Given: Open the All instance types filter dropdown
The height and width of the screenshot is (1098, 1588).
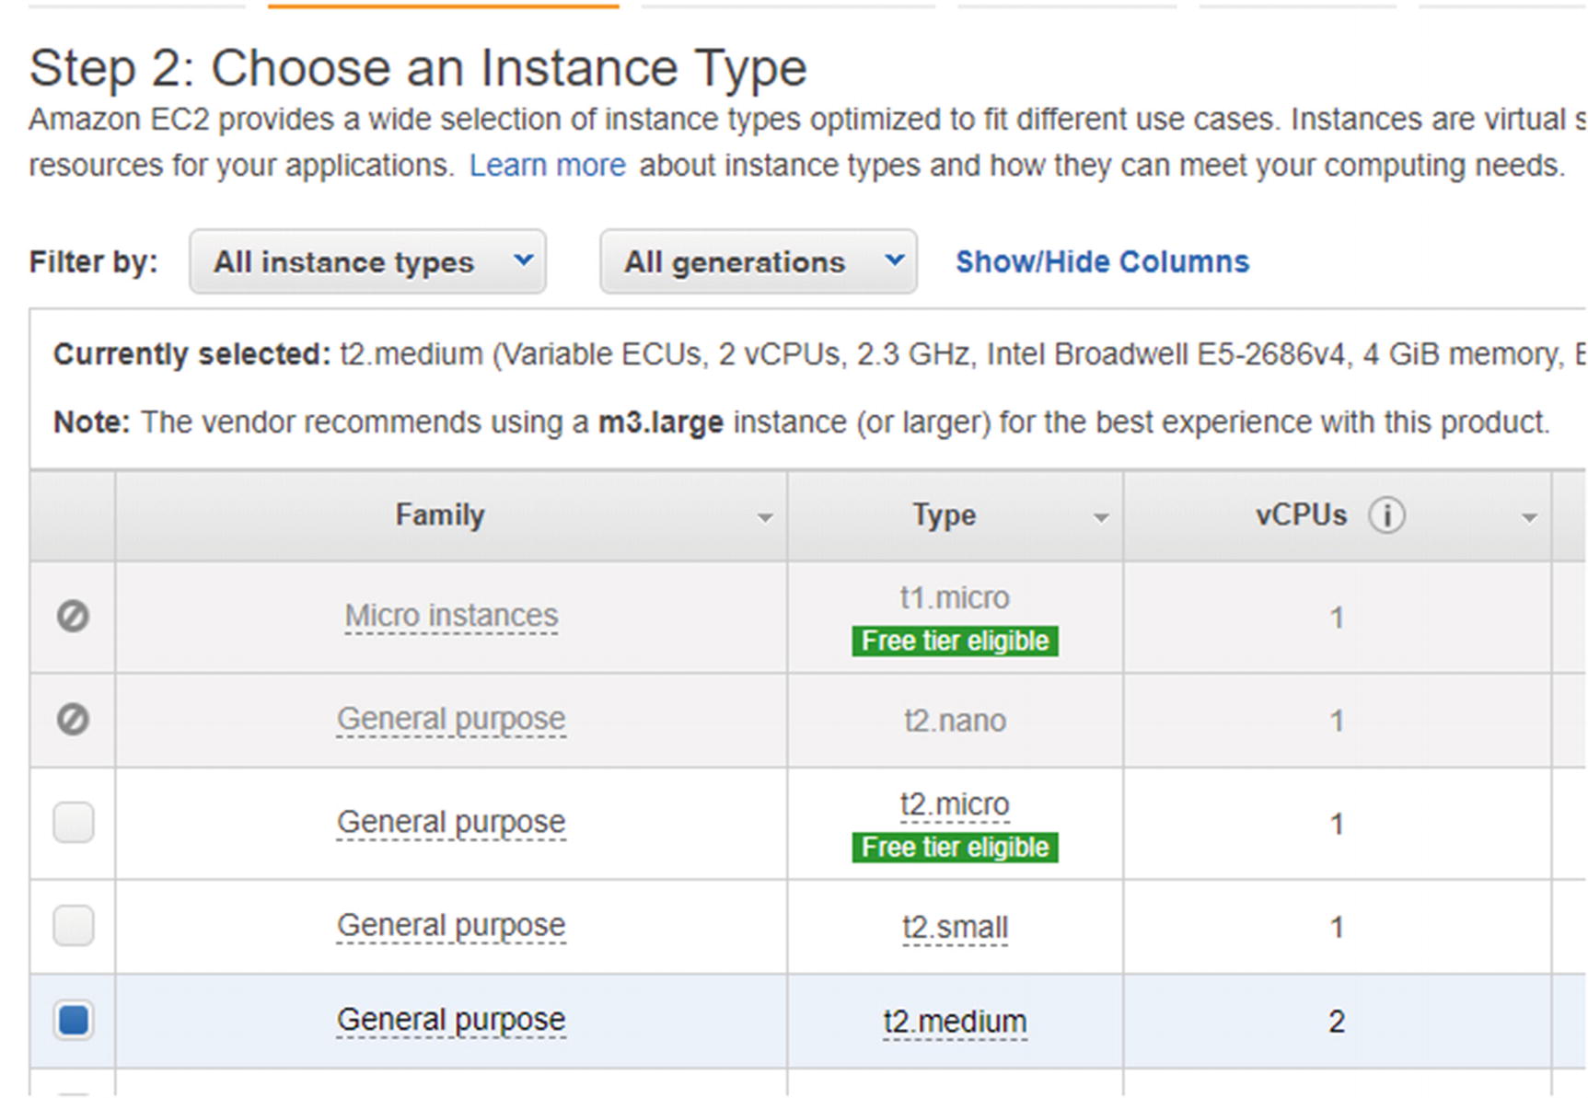Looking at the screenshot, I should click(367, 262).
